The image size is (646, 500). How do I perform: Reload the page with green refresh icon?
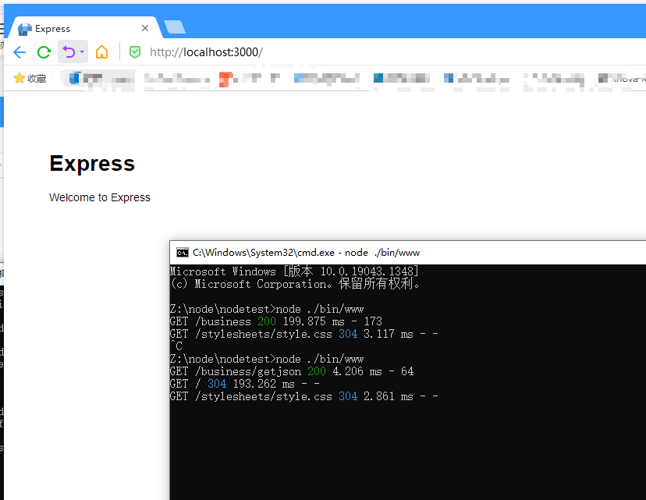tap(44, 52)
